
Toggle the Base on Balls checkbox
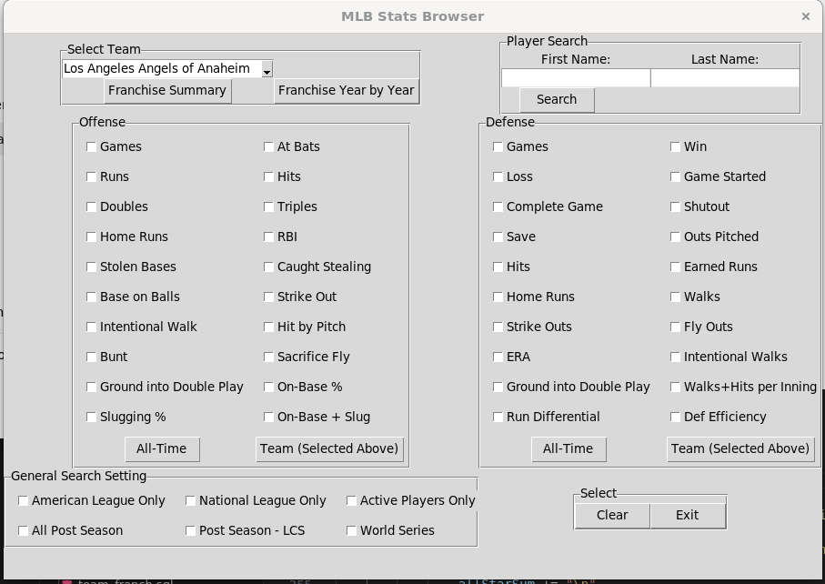pyautogui.click(x=91, y=297)
